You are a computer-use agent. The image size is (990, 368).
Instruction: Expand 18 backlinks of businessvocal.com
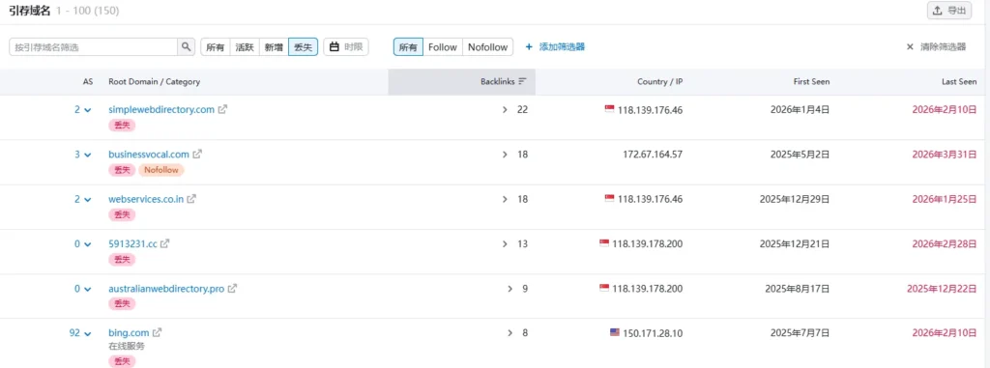(x=505, y=154)
